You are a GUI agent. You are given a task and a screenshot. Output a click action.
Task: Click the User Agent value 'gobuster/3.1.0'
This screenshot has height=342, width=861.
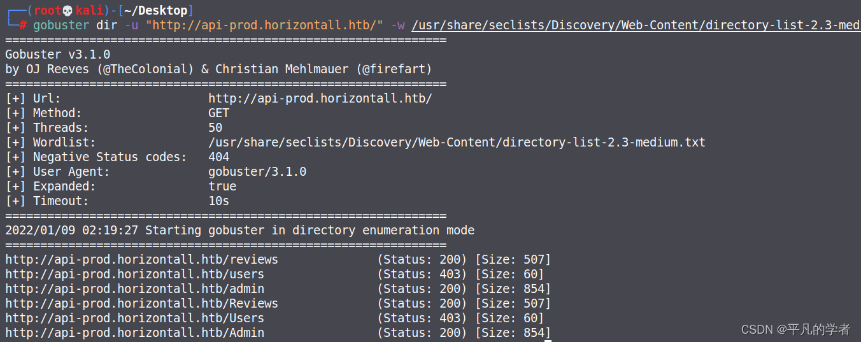[x=257, y=172]
